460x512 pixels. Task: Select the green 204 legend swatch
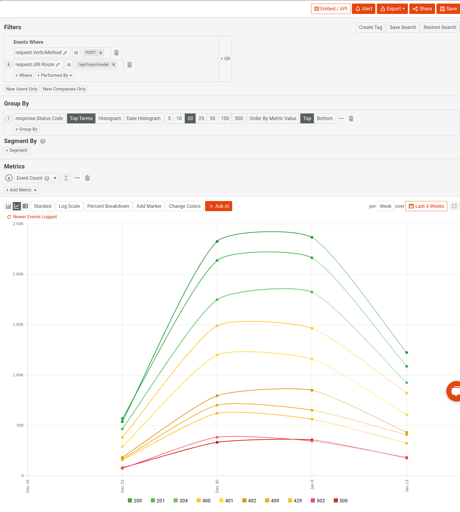pyautogui.click(x=176, y=501)
